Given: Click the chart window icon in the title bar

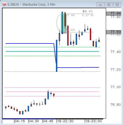Looking at the screenshot, I should click(x=4, y=4).
